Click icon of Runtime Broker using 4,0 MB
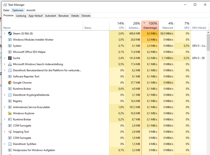210x155 pixels. point(10,89)
